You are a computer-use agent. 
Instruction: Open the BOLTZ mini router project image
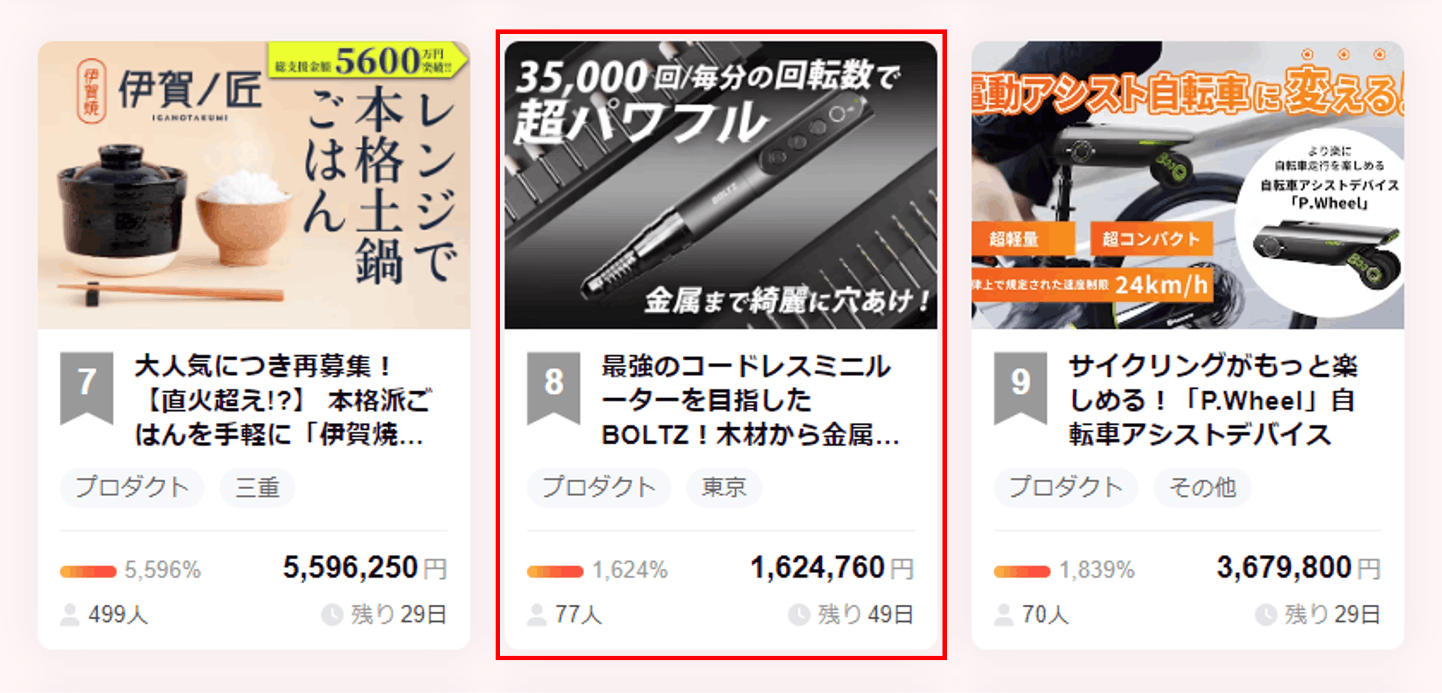721,185
